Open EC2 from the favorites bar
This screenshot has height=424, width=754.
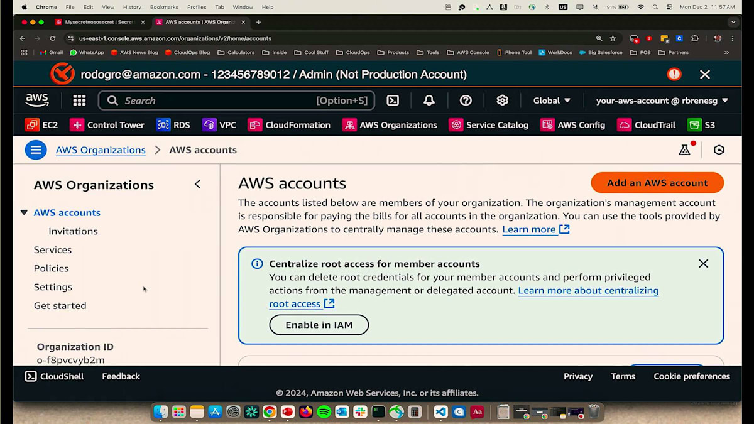[x=41, y=125]
